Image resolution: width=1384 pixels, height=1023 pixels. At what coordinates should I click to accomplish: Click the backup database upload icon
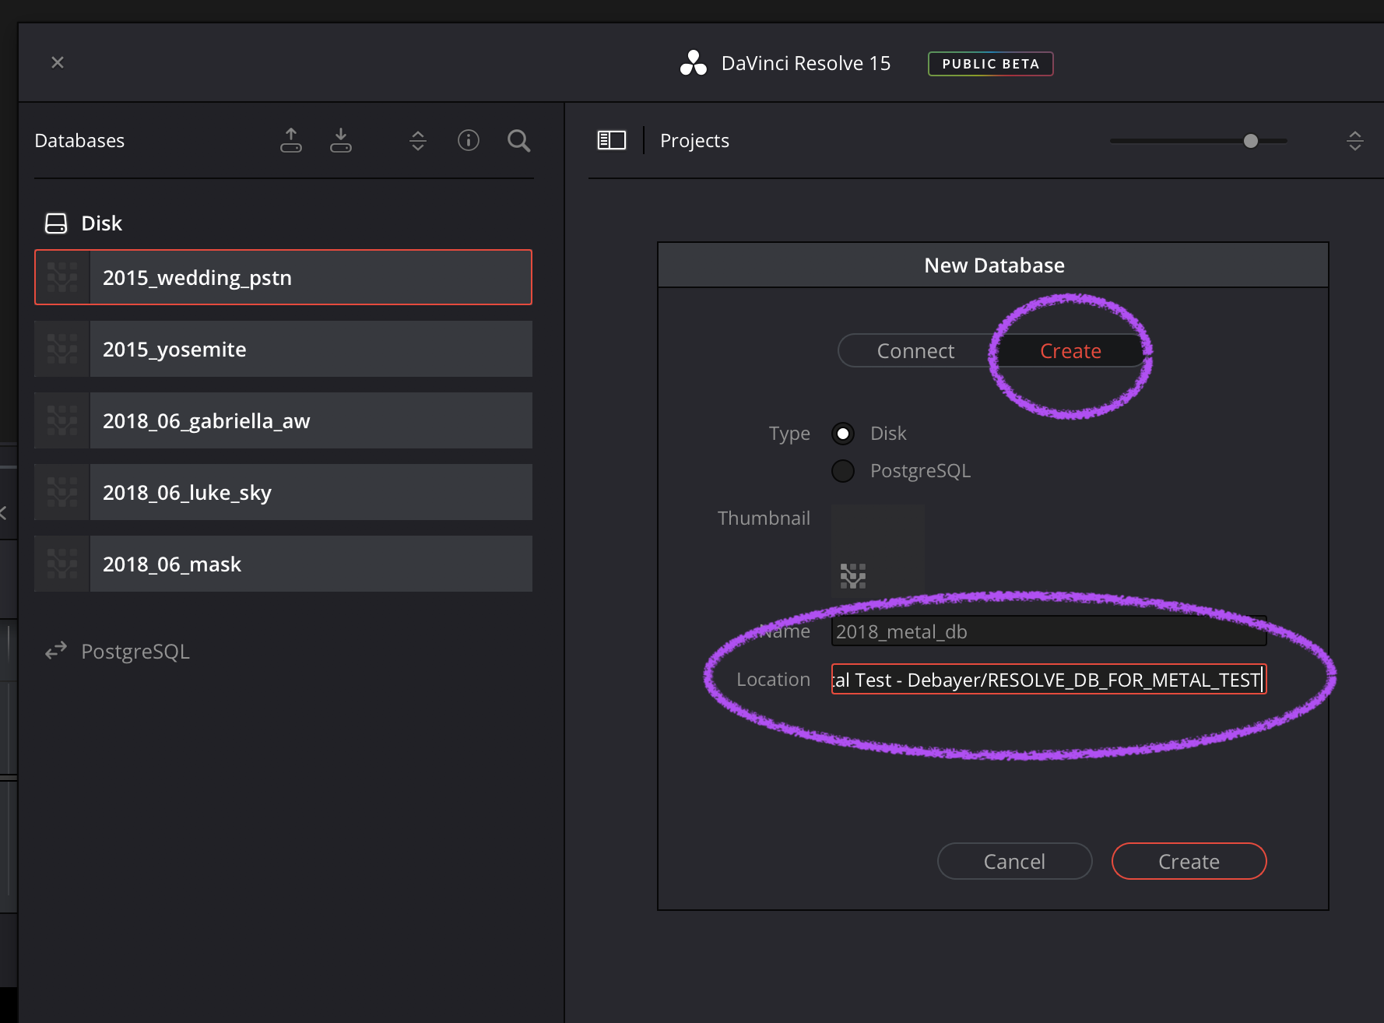tap(291, 140)
